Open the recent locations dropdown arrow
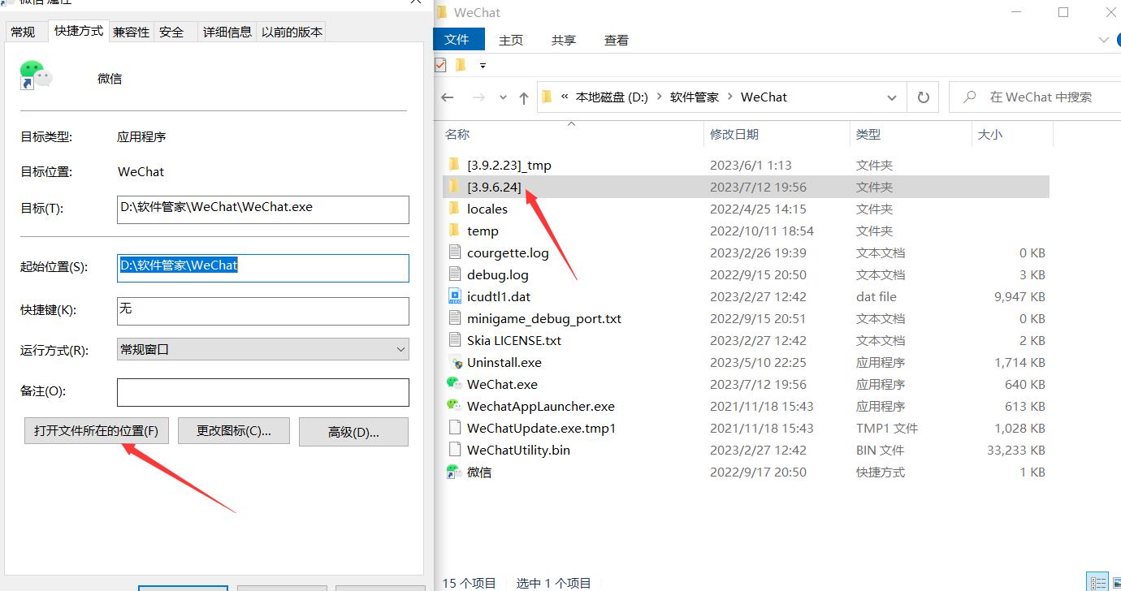The width and height of the screenshot is (1121, 591). 504,97
